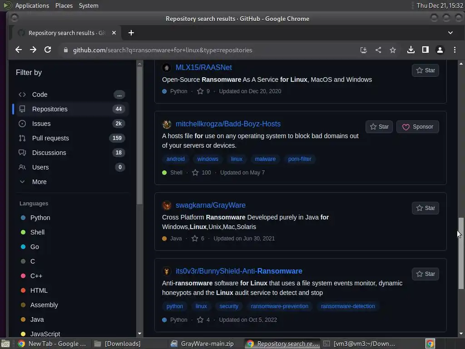Screen dimensions: 465x349
Task: Open mitchellkrogza avatar icon
Action: point(167,124)
